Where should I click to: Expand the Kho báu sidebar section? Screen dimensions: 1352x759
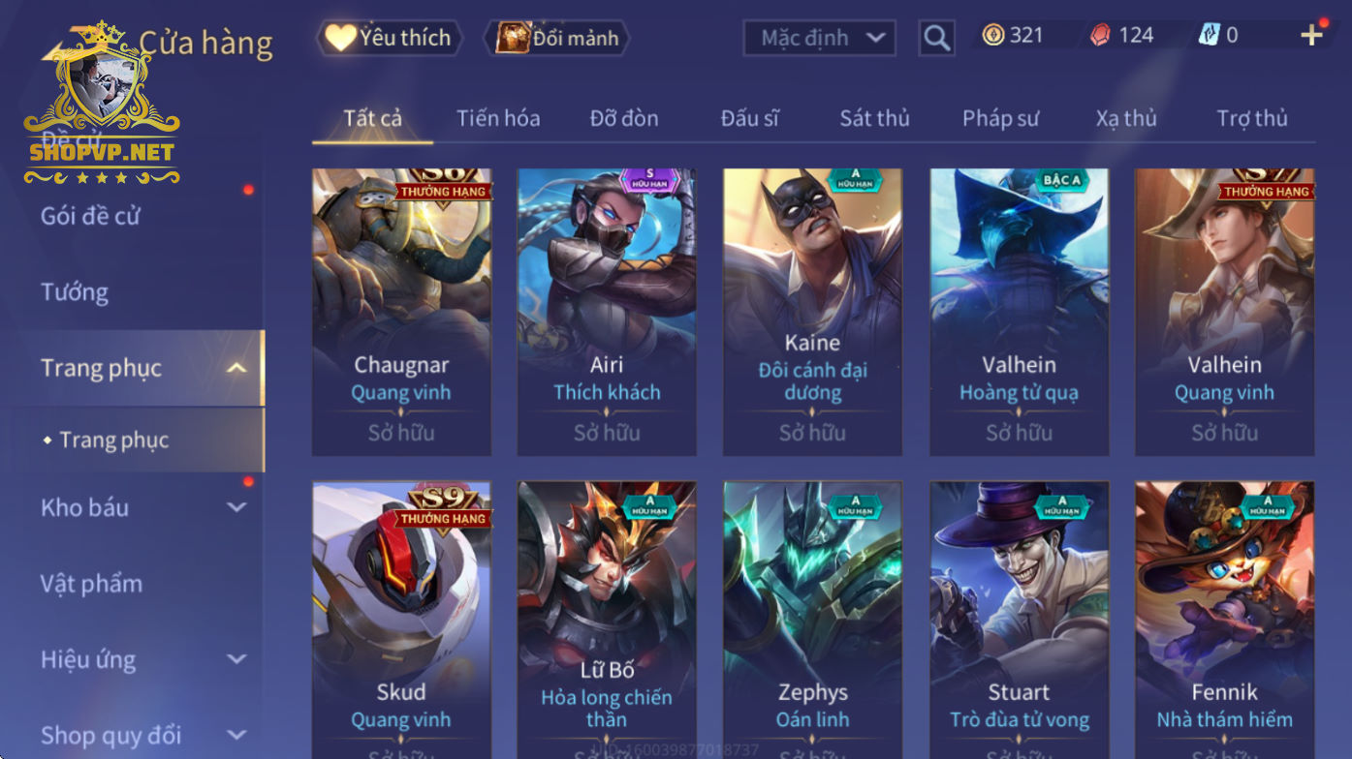coord(236,507)
